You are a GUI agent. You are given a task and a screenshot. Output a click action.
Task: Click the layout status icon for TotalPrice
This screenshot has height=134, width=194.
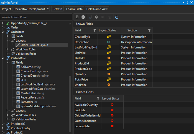pyautogui.click(x=109, y=79)
